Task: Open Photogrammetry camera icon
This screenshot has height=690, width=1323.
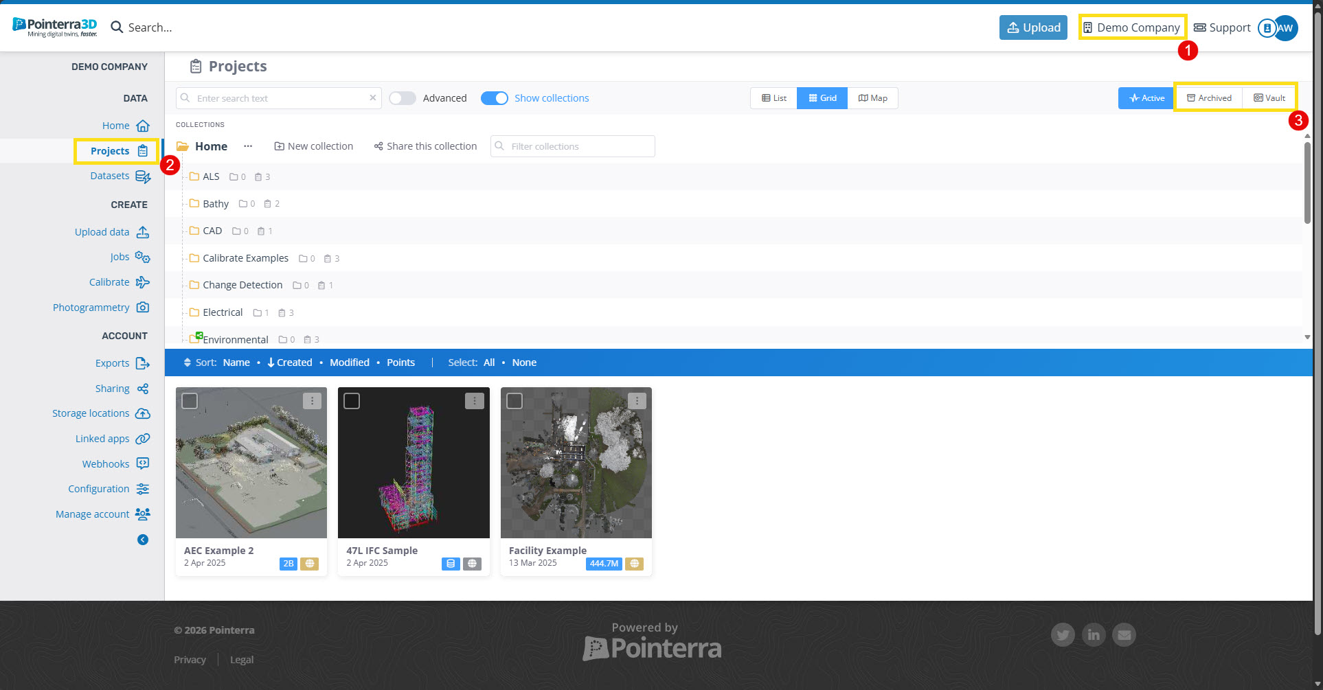Action: point(143,308)
